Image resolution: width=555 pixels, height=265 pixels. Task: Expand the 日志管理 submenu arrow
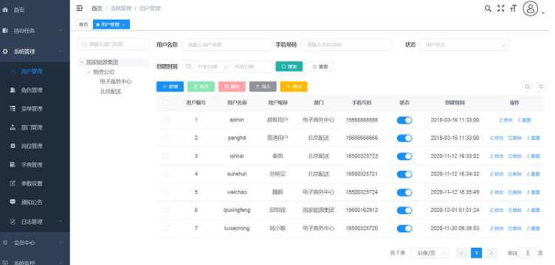click(x=61, y=222)
